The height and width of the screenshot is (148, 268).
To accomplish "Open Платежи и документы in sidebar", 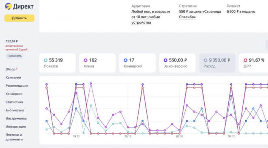I will (14, 137).
